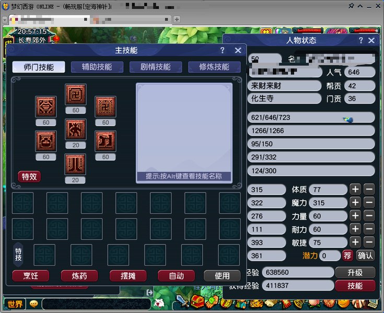This screenshot has width=384, height=313.
Task: Switch to the 师门技能 tab
Action: pyautogui.click(x=39, y=67)
